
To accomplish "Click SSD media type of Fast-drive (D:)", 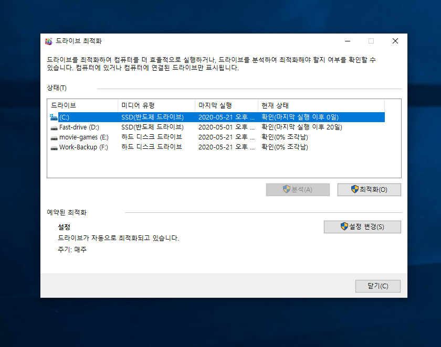I will point(152,127).
